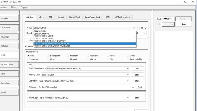Choose FORCED BROM SAMSUNG PIT METHOD

click(x=85, y=43)
